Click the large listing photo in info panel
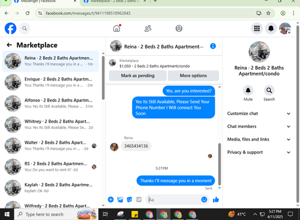This screenshot has width=300, height=220. pyautogui.click(x=259, y=52)
